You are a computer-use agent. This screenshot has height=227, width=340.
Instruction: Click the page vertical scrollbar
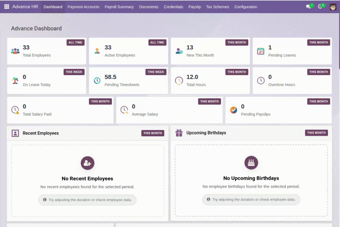[339, 41]
